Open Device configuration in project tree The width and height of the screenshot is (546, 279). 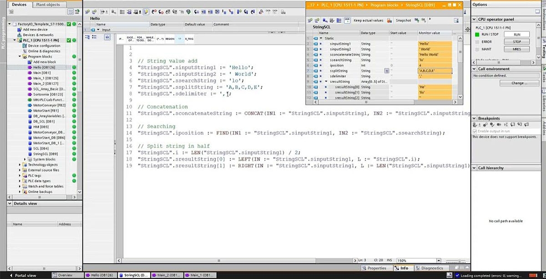tap(44, 46)
